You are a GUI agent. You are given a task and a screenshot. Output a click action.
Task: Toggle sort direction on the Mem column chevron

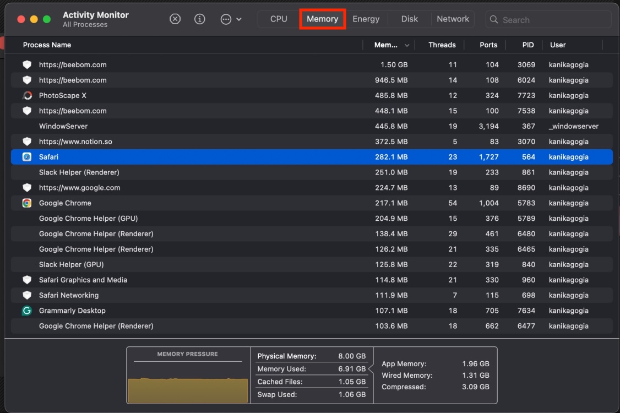click(406, 45)
